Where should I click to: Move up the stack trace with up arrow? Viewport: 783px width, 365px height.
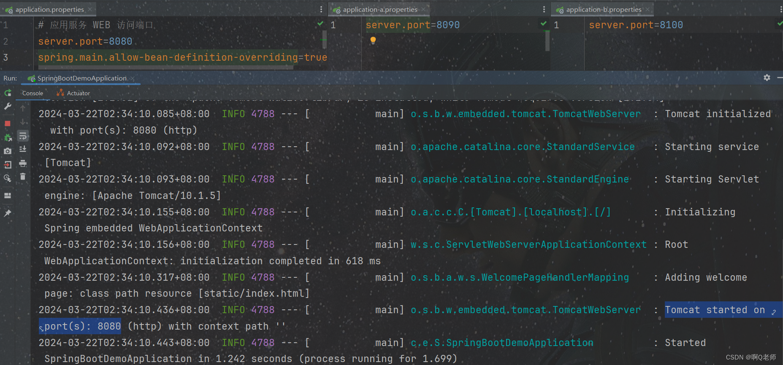[x=23, y=108]
